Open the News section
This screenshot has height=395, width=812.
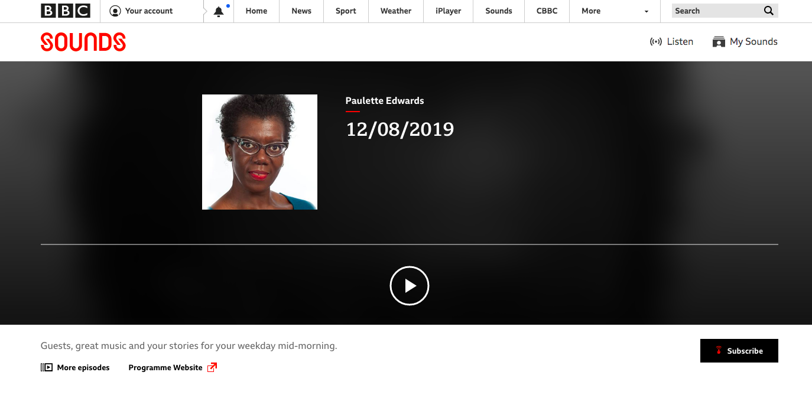click(301, 11)
